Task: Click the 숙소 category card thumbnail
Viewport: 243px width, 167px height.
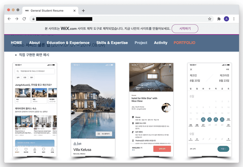Action: pos(23,93)
